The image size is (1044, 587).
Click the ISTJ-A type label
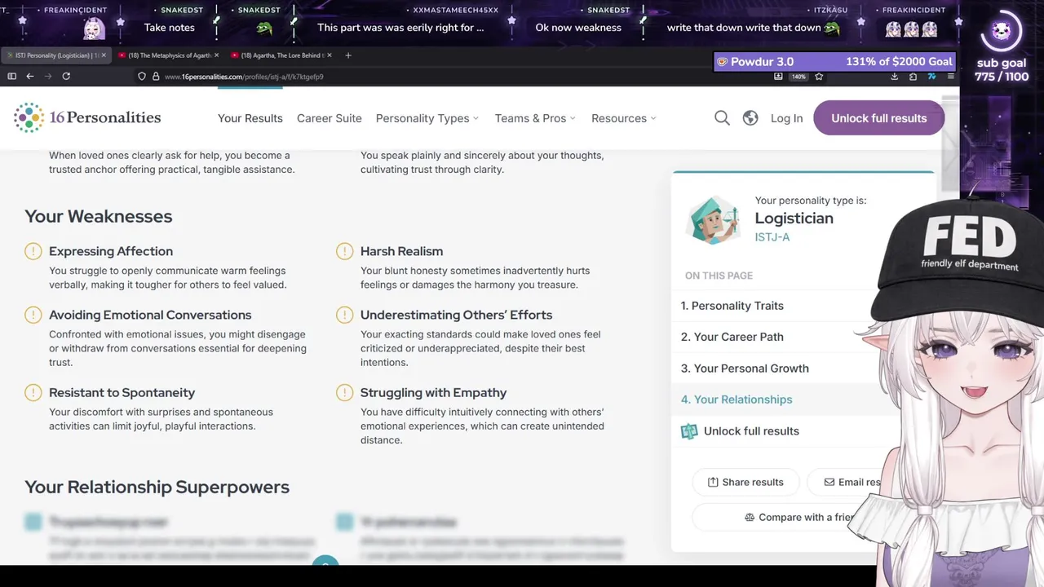click(772, 237)
